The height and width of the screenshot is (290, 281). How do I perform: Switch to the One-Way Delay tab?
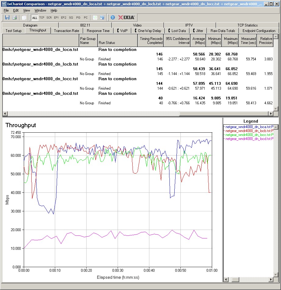tap(148, 31)
